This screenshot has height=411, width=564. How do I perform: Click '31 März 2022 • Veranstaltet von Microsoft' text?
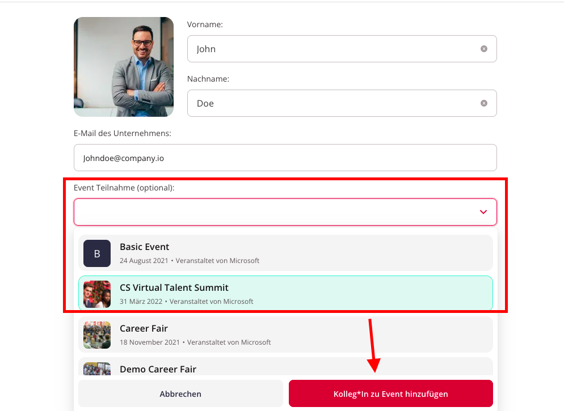tap(186, 302)
